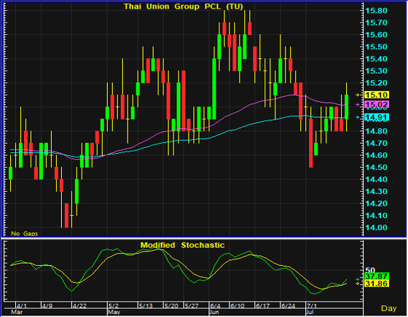Click the 15.70 price axis label

click(376, 23)
